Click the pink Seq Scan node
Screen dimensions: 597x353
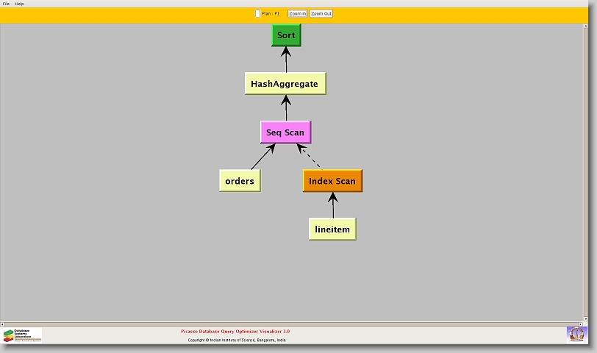[285, 132]
